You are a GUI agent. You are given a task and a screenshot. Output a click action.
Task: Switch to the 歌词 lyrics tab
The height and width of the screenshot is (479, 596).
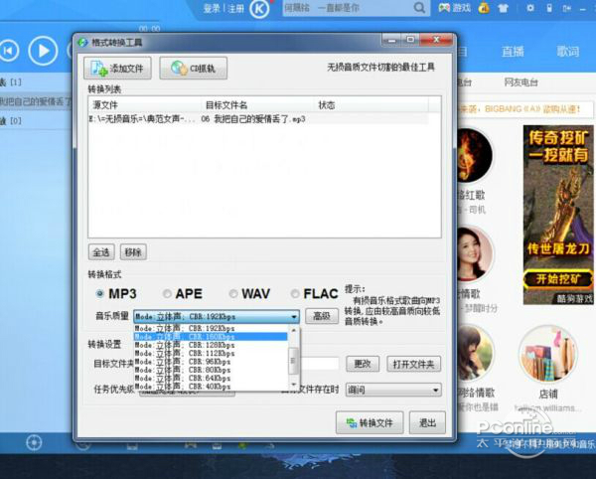568,52
